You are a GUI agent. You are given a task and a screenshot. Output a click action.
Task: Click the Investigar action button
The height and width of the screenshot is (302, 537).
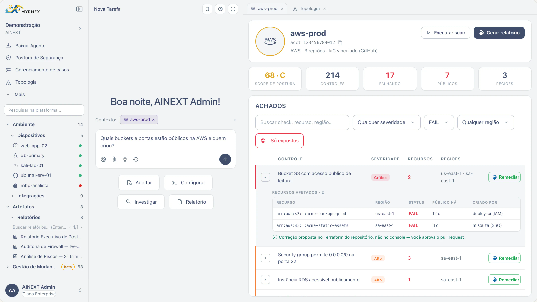[141, 202]
